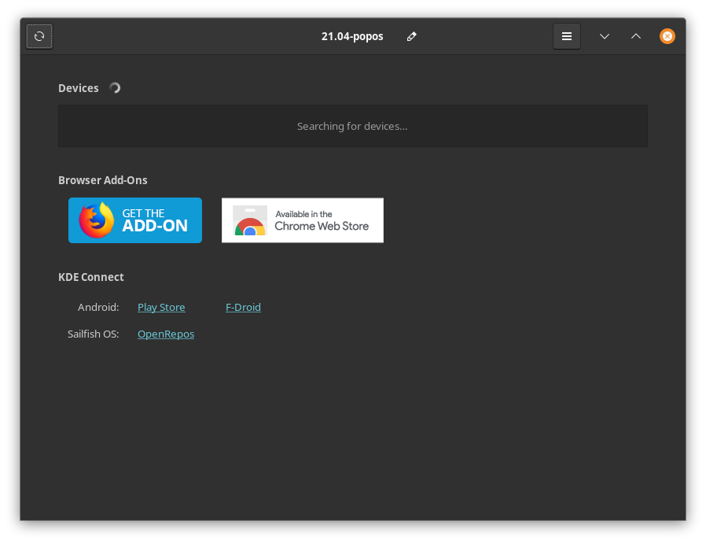
Task: Collapse the window with the up chevron
Action: tap(636, 35)
